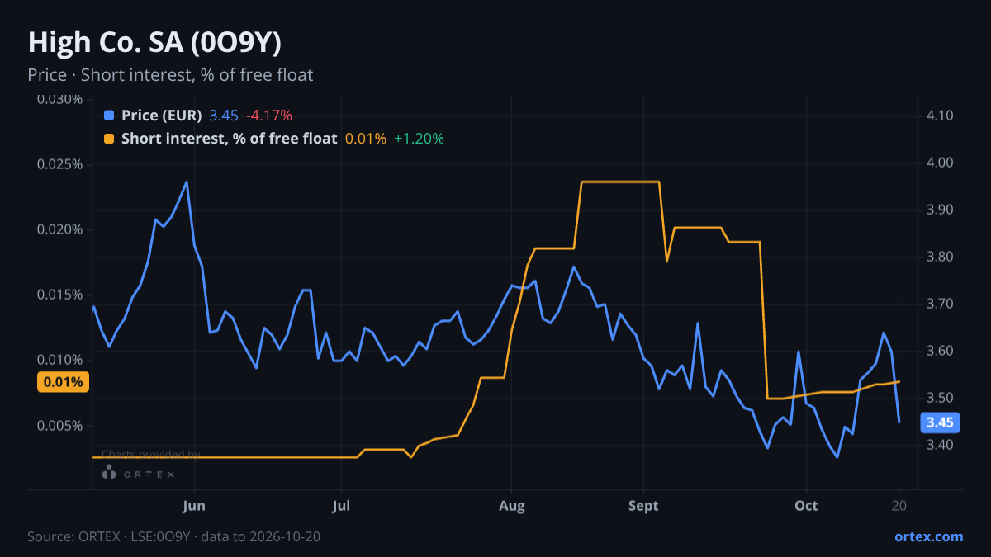991x557 pixels.
Task: Click the orange Short interest legend marker
Action: pyautogui.click(x=109, y=139)
